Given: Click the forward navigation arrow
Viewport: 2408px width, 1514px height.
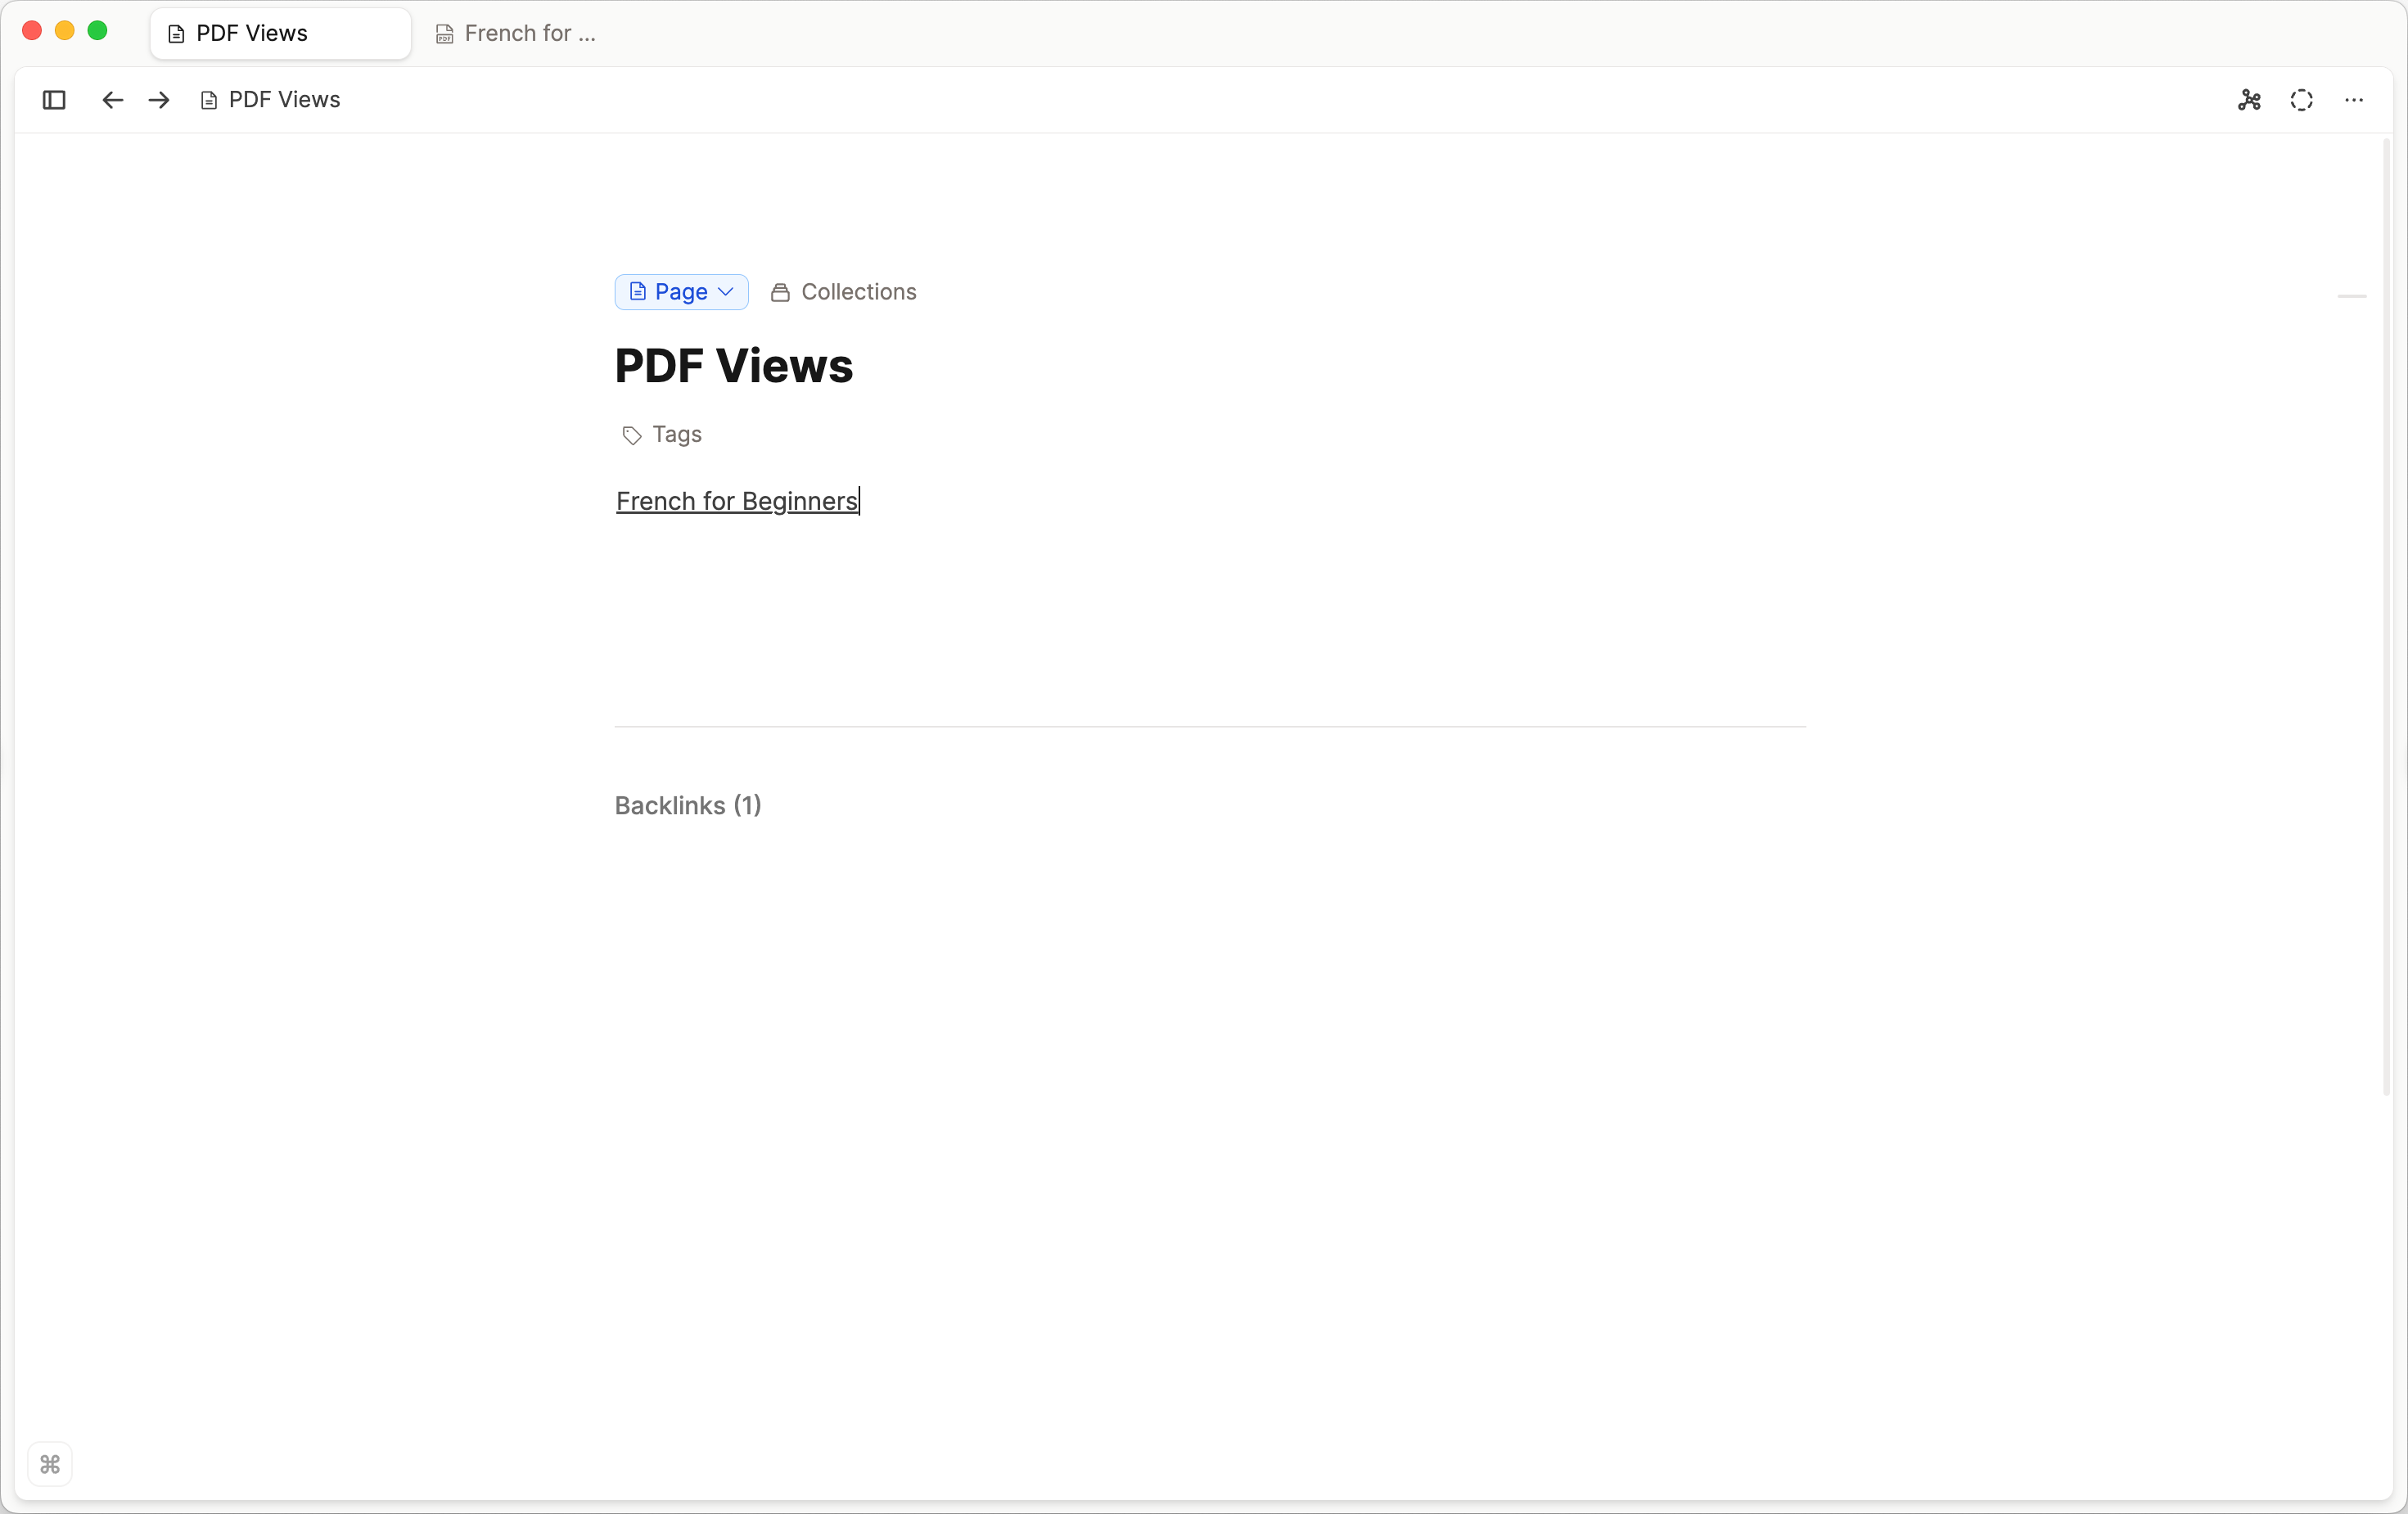Looking at the screenshot, I should pos(158,100).
